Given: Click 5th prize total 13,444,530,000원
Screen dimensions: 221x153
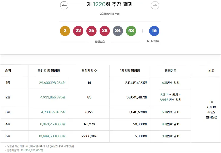Looking at the screenshot, I should (x=52, y=136).
